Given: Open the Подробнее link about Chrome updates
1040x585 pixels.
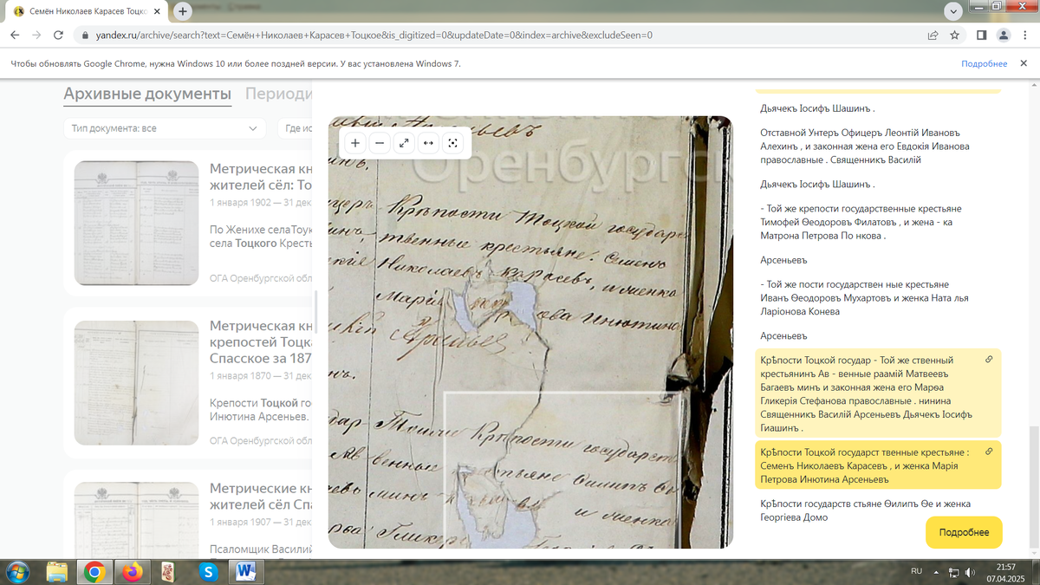Looking at the screenshot, I should pos(984,63).
